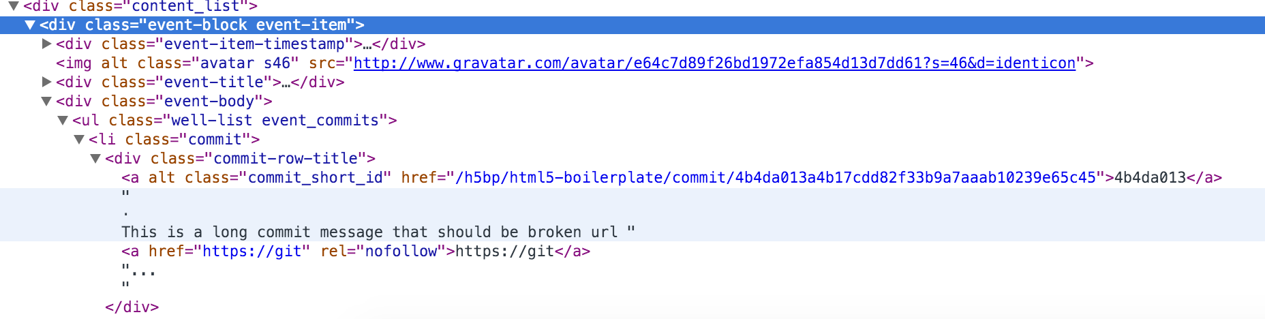Open the gravatar avatar URL link
The image size is (1265, 319).
pyautogui.click(x=714, y=63)
